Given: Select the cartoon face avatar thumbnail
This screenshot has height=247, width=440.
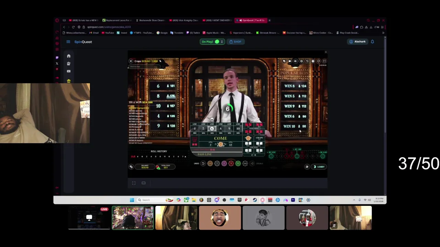Looking at the screenshot, I should [220, 218].
